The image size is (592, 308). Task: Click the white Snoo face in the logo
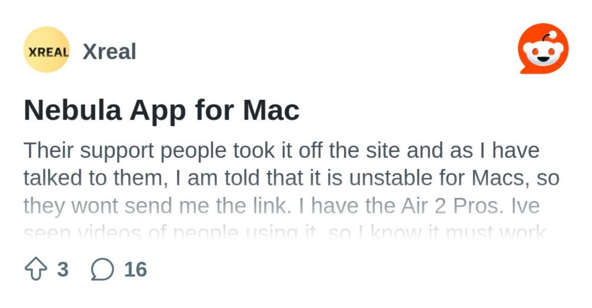pos(544,54)
